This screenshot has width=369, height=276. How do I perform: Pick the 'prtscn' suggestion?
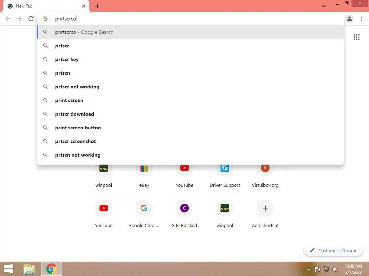pyautogui.click(x=190, y=73)
